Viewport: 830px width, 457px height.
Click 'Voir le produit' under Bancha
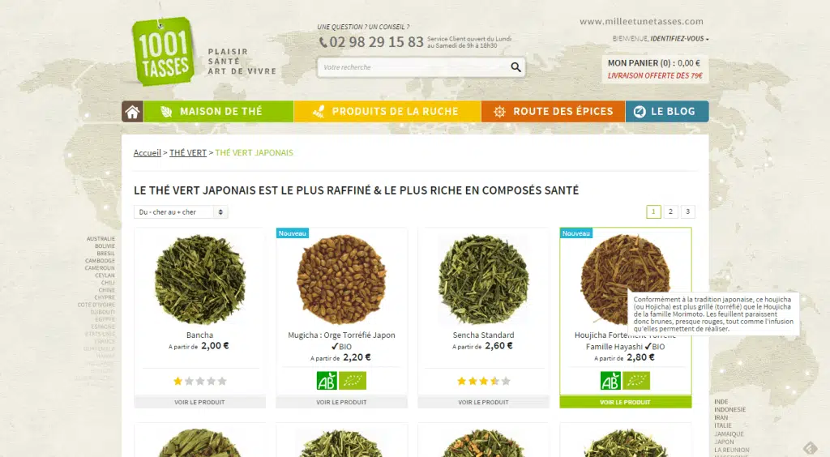(x=200, y=402)
